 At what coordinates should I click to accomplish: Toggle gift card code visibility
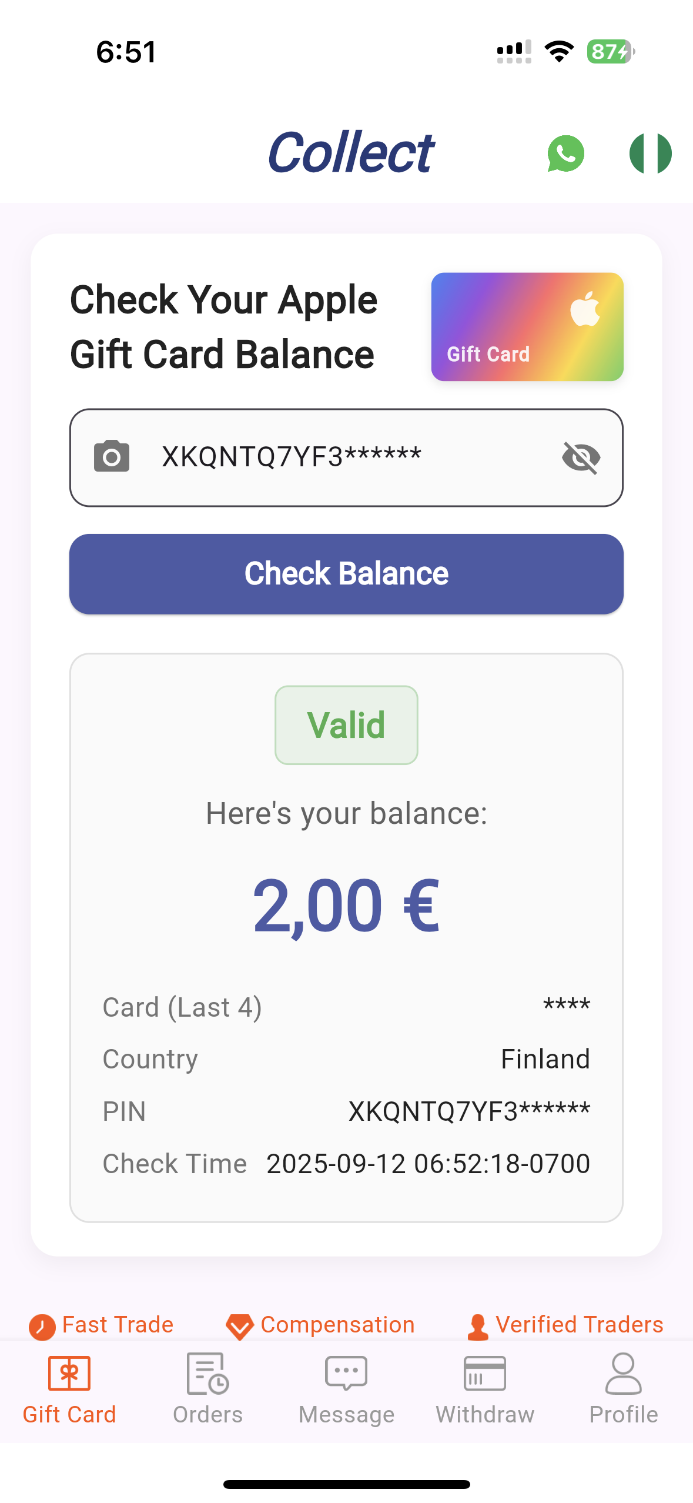(581, 457)
